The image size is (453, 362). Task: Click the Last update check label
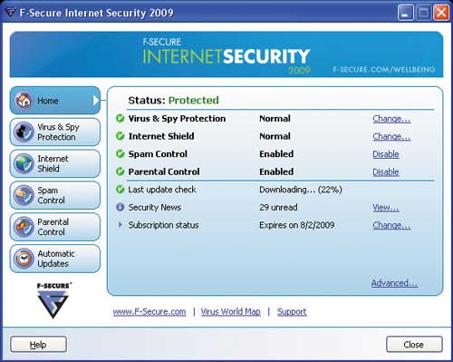point(162,190)
